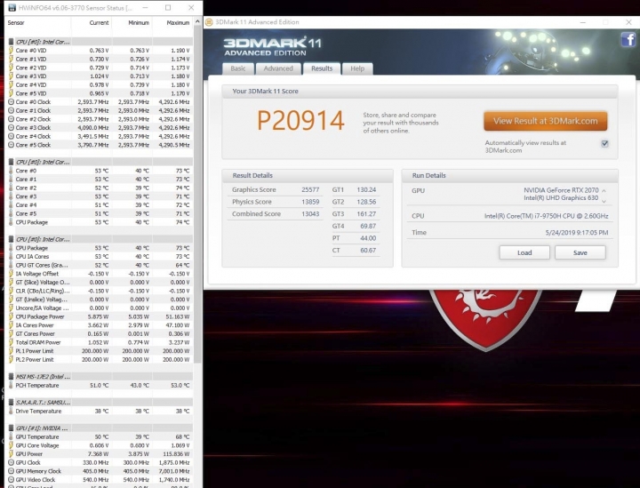640x488 pixels.
Task: Click the MSI MS-17E2 group chip icon
Action: tap(11, 377)
